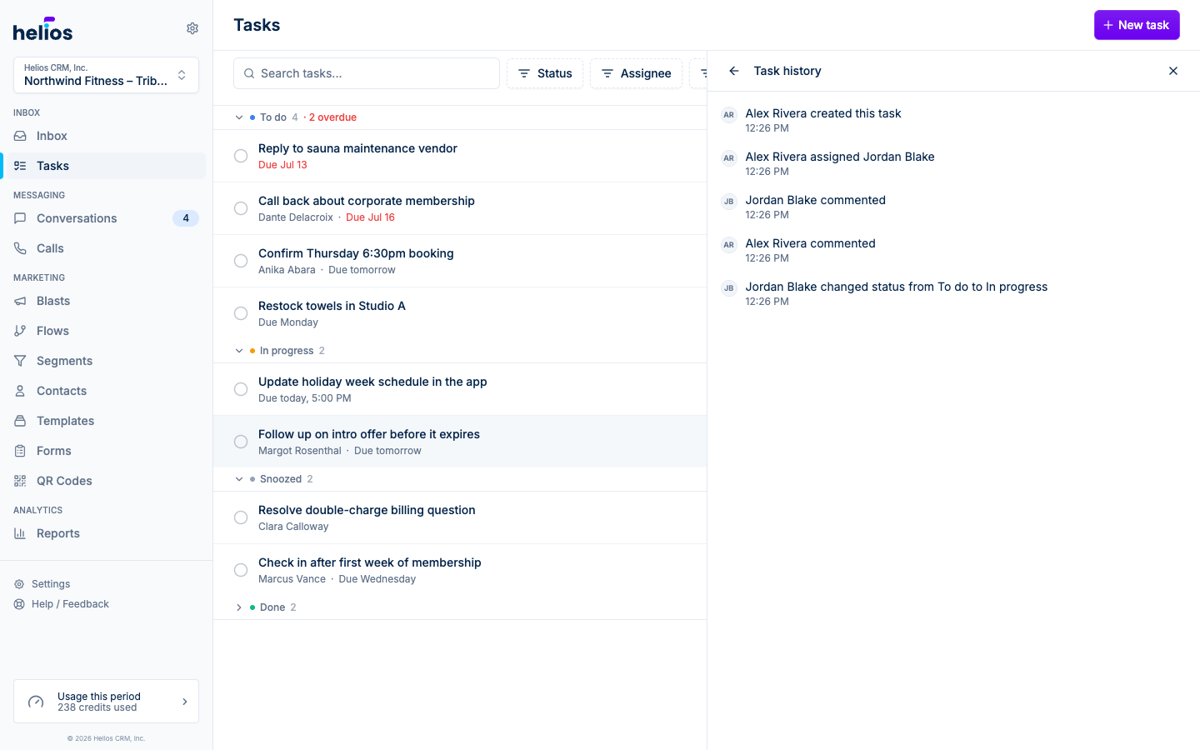Open the 'Call back about corporate membership' task
The height and width of the screenshot is (750, 1200).
(460, 208)
